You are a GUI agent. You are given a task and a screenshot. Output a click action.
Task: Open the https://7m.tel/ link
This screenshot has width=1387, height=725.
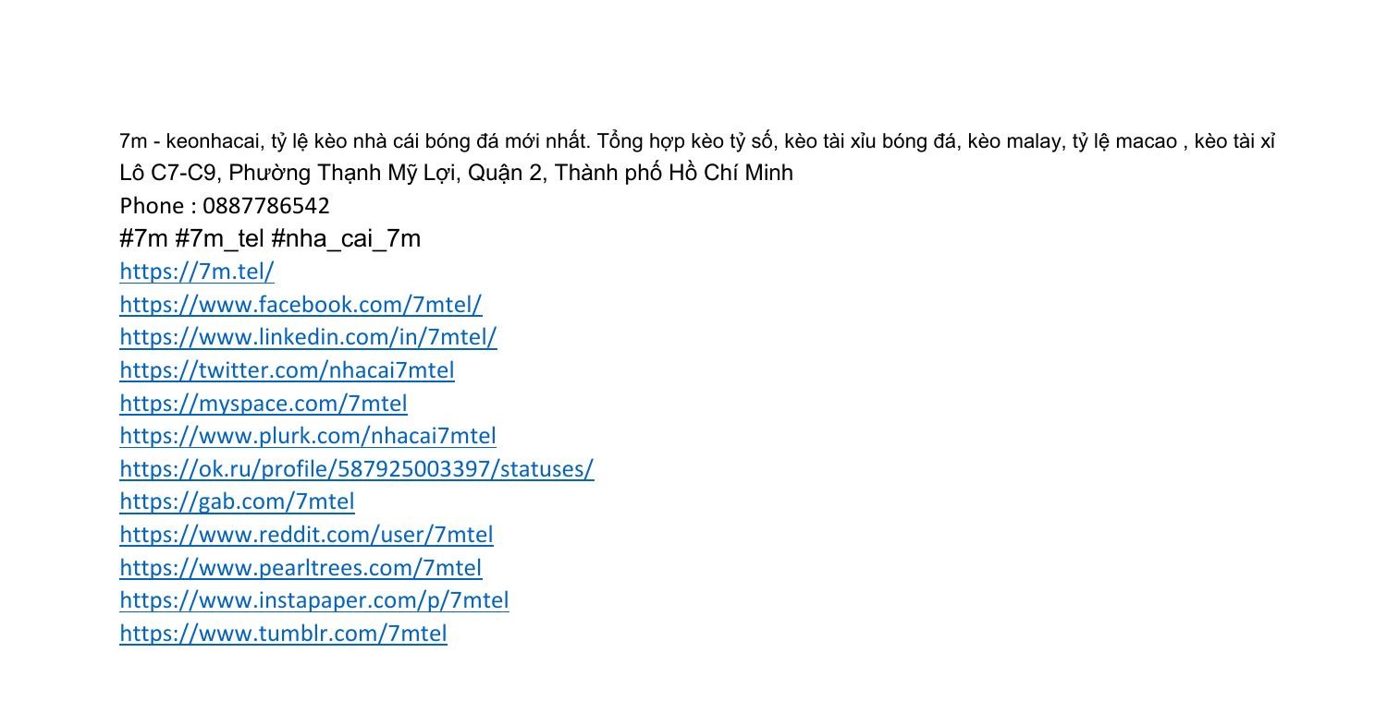click(x=197, y=272)
